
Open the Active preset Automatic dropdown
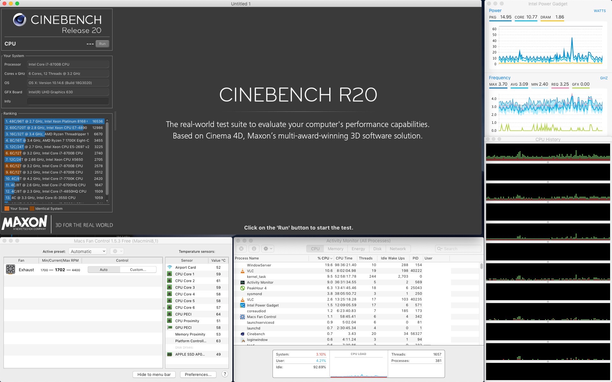pyautogui.click(x=88, y=251)
